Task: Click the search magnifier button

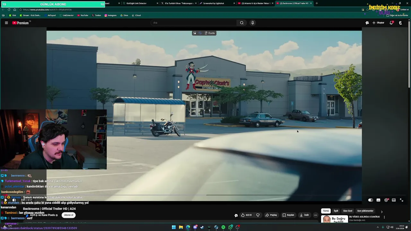Action: 242,23
